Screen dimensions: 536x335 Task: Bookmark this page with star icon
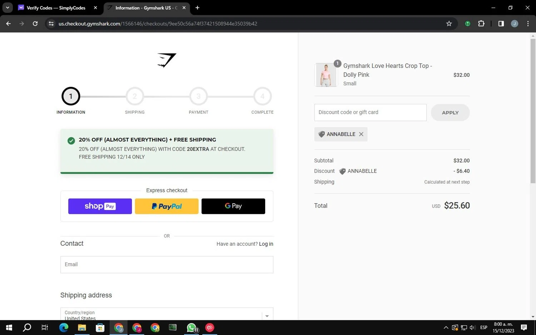pyautogui.click(x=449, y=24)
